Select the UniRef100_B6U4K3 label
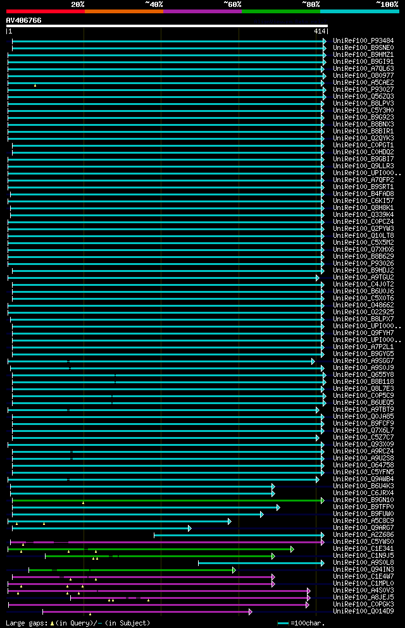The width and height of the screenshot is (405, 628). pyautogui.click(x=363, y=486)
